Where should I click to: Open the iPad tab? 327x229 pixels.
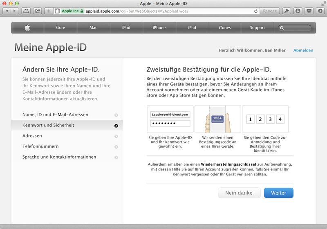(x=192, y=28)
